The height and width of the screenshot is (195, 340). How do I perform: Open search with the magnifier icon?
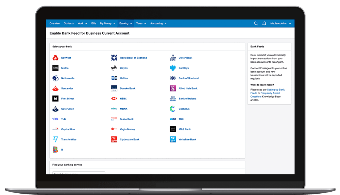tap(256, 23)
